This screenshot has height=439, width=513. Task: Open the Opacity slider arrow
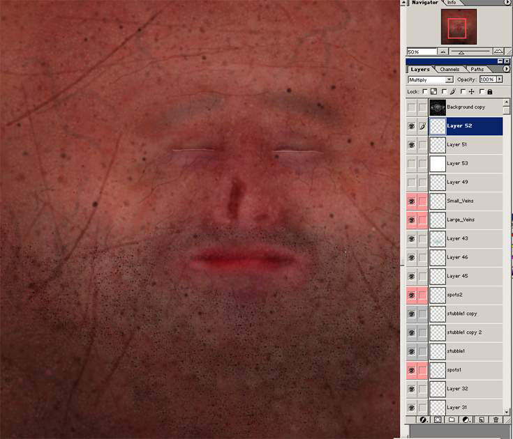[x=500, y=80]
